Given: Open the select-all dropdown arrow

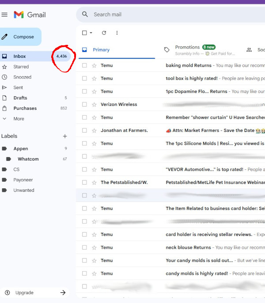Looking at the screenshot, I should (91, 33).
